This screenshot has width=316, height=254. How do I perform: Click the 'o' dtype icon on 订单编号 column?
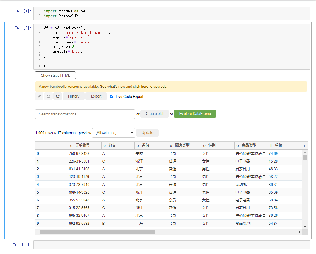(x=71, y=145)
